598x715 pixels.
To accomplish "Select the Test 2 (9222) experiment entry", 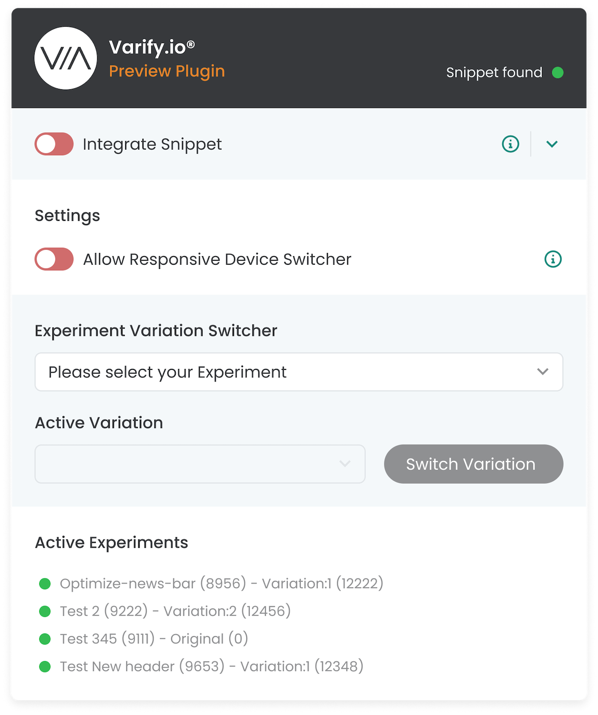I will coord(175,611).
